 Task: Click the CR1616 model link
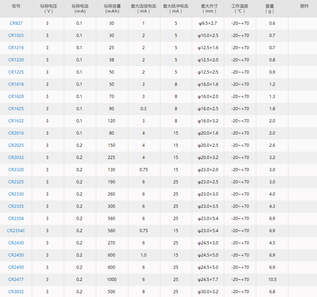(x=16, y=84)
